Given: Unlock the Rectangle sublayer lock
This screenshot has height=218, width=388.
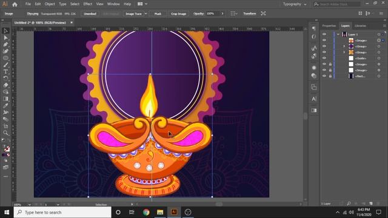Looking at the screenshot, I should coord(330,76).
